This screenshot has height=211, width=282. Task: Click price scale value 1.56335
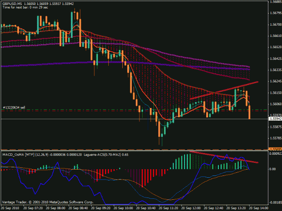click(276, 70)
